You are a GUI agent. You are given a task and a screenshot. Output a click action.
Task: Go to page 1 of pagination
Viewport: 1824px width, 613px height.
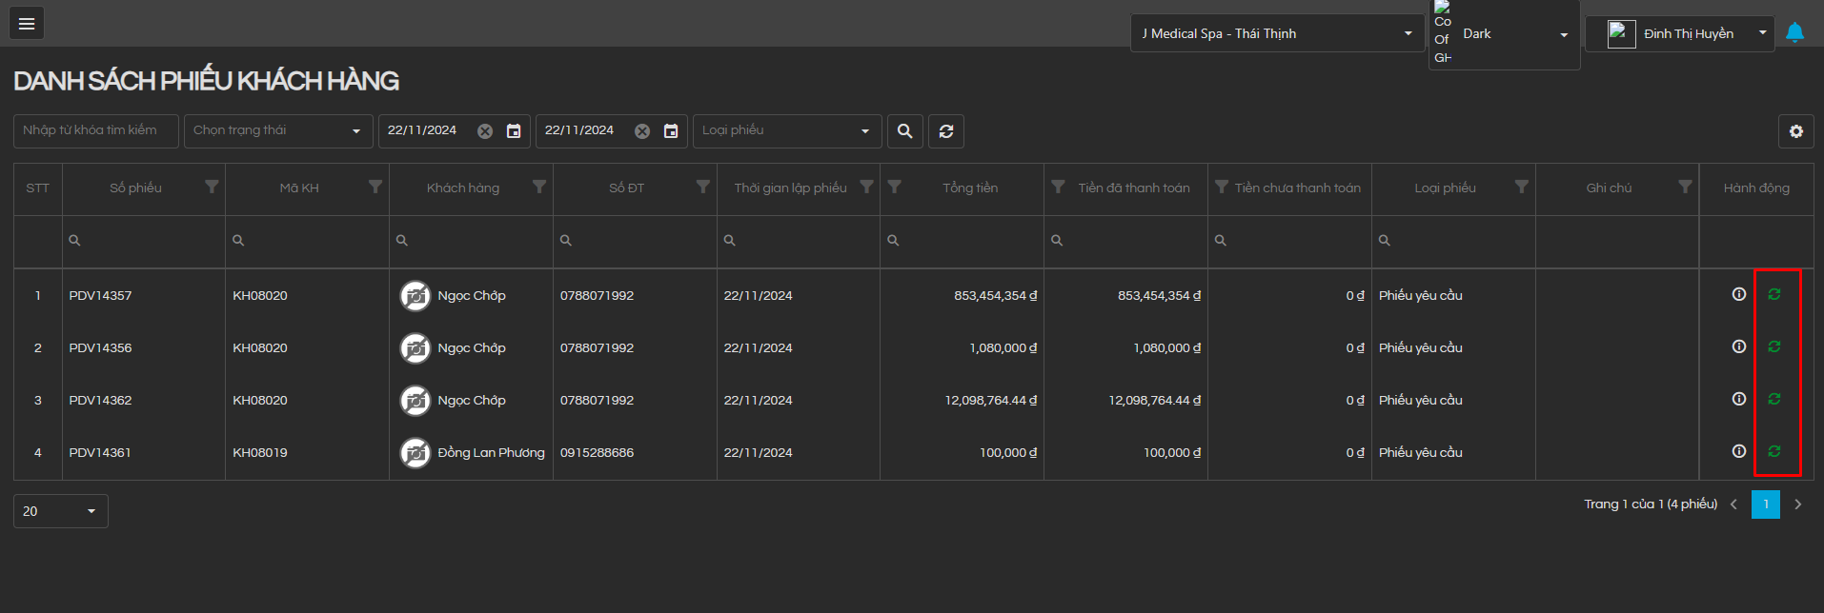tap(1765, 504)
